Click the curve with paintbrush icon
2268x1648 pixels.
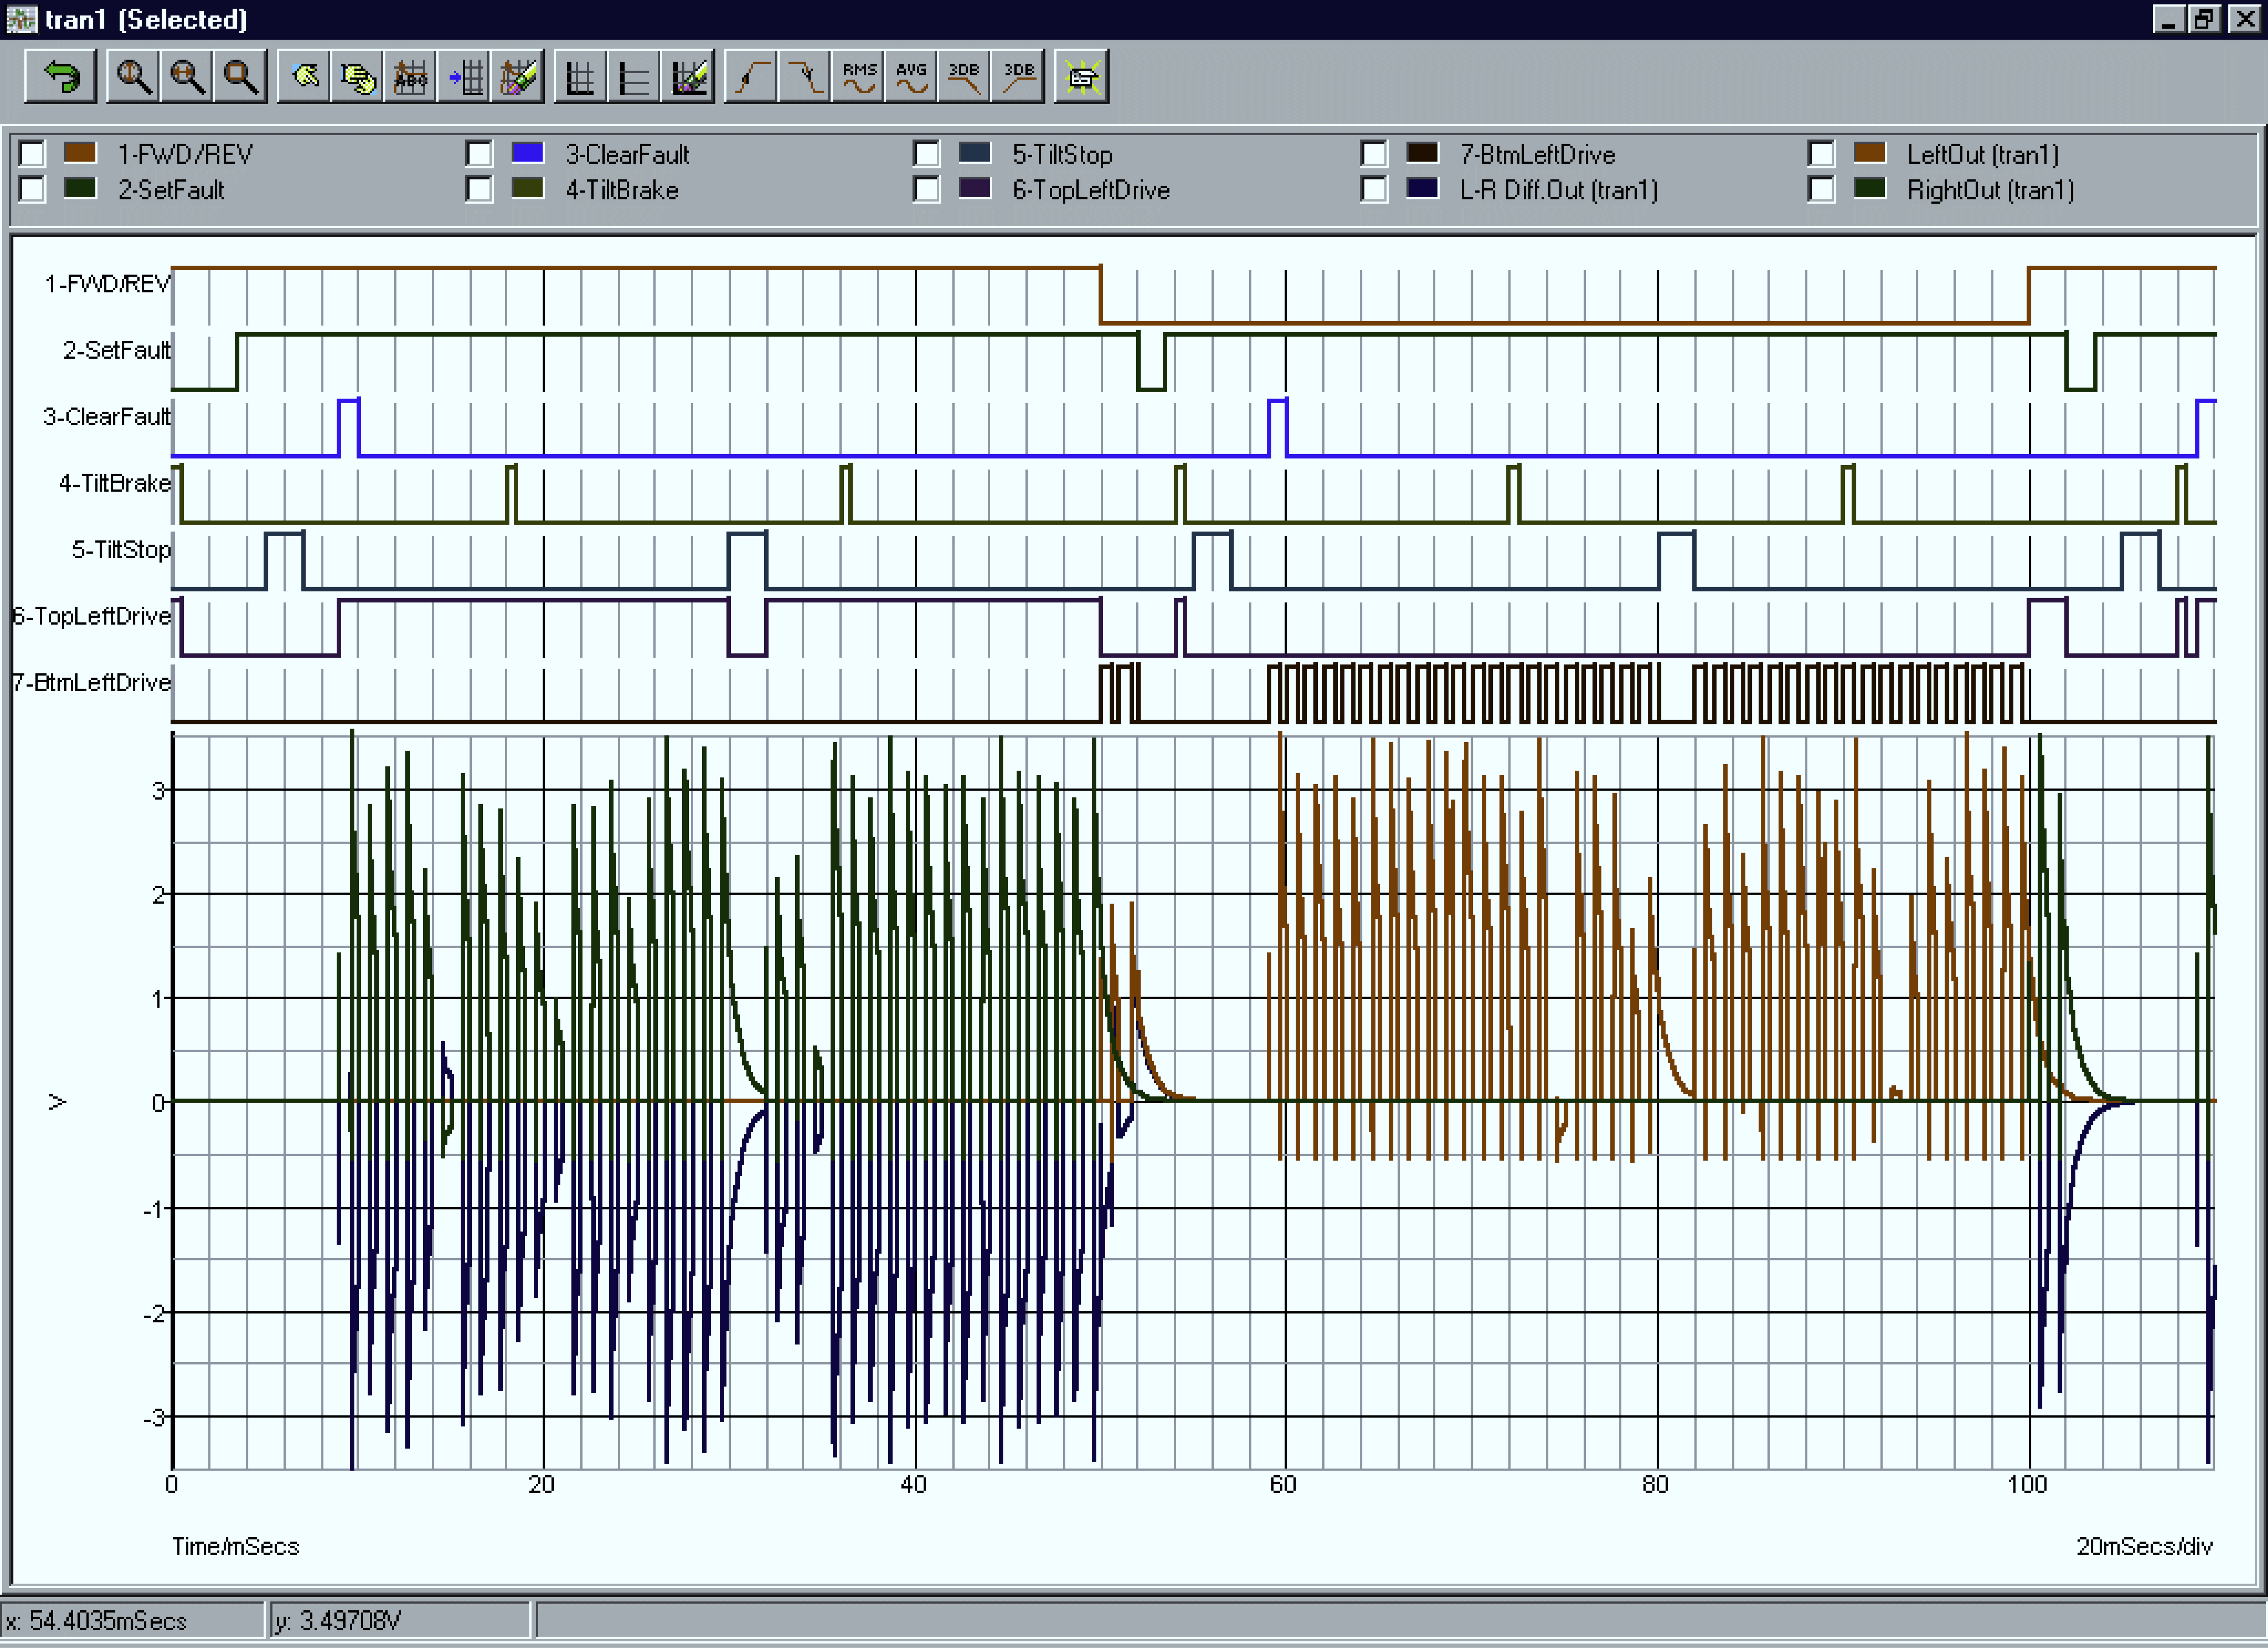tap(518, 77)
